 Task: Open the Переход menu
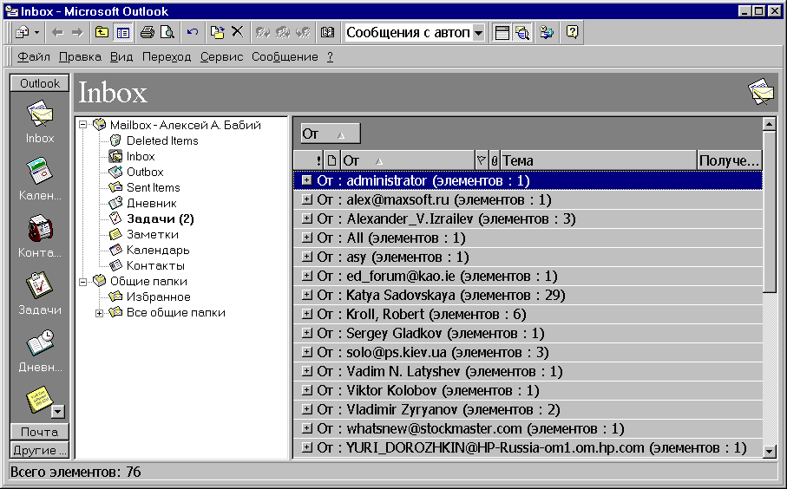(167, 57)
